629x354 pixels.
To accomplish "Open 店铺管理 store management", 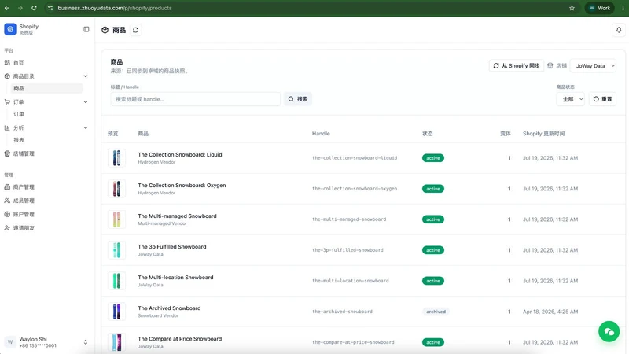I will pyautogui.click(x=24, y=153).
